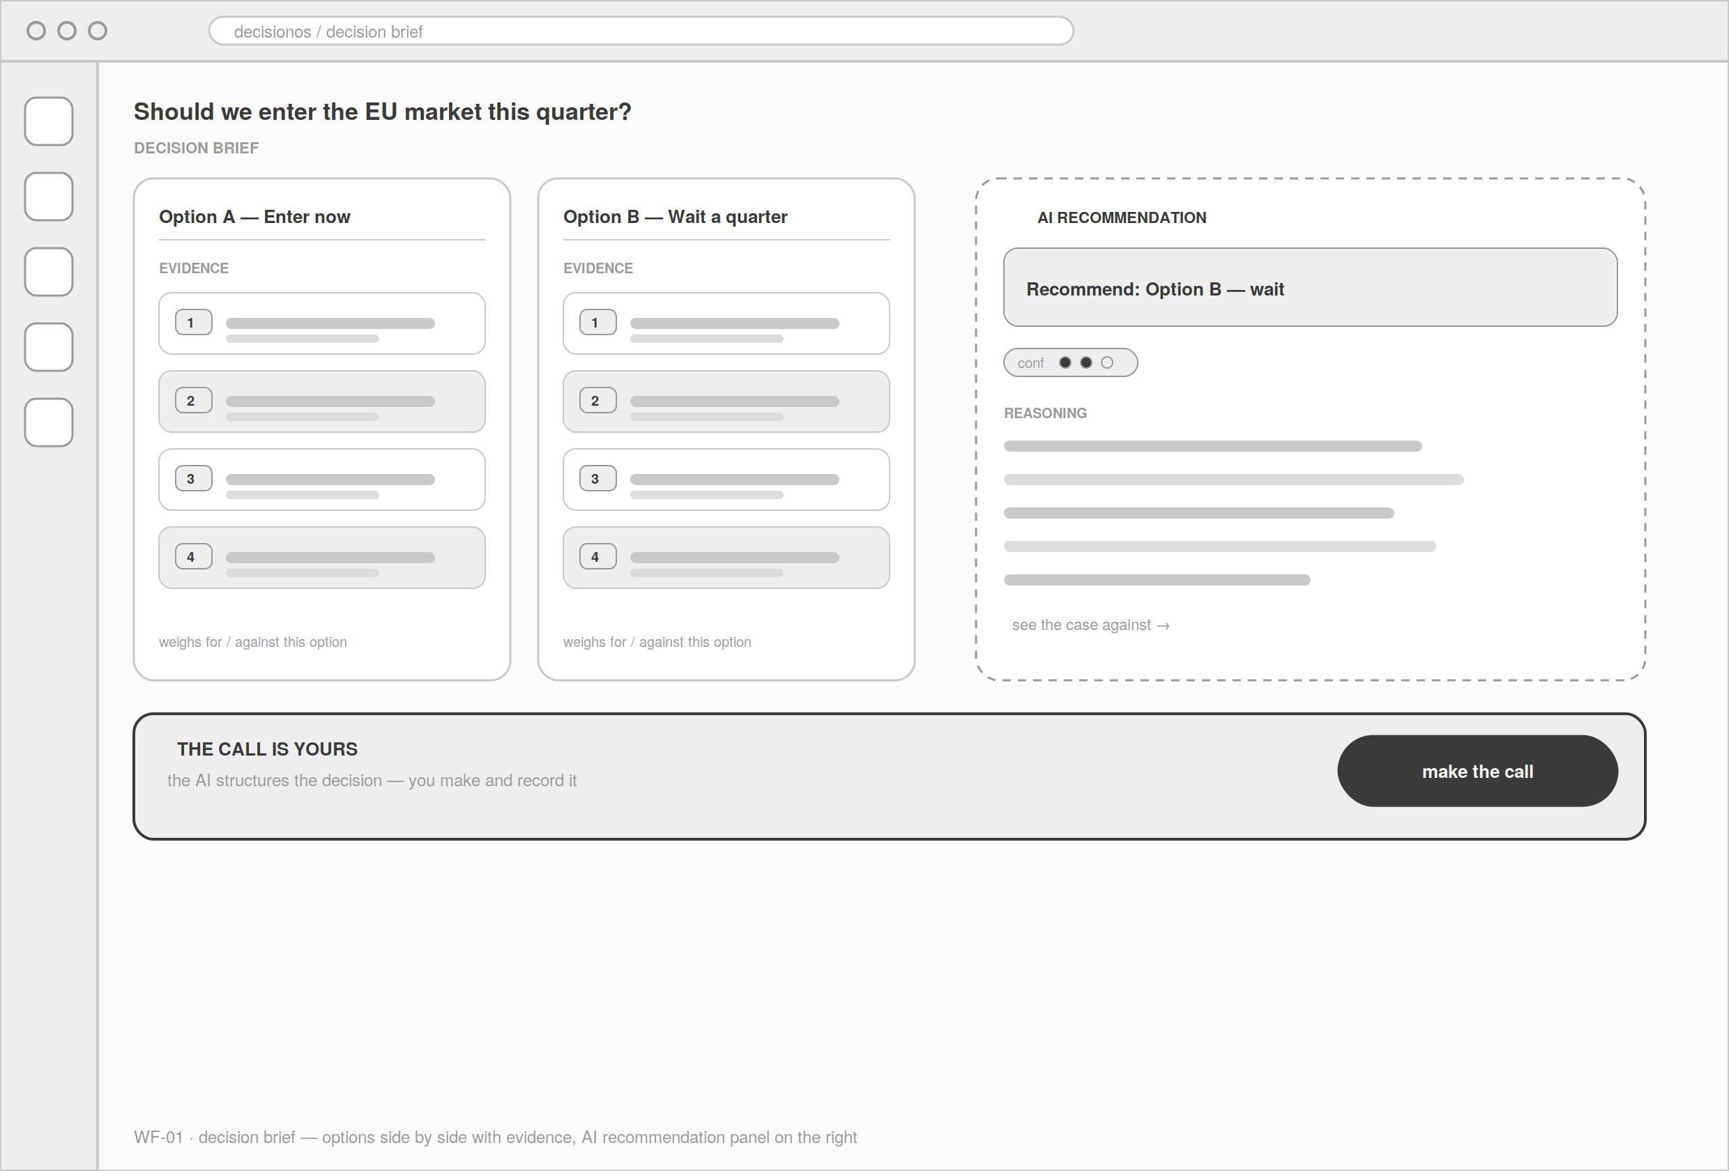Click the AI structures the decision text

(x=372, y=780)
